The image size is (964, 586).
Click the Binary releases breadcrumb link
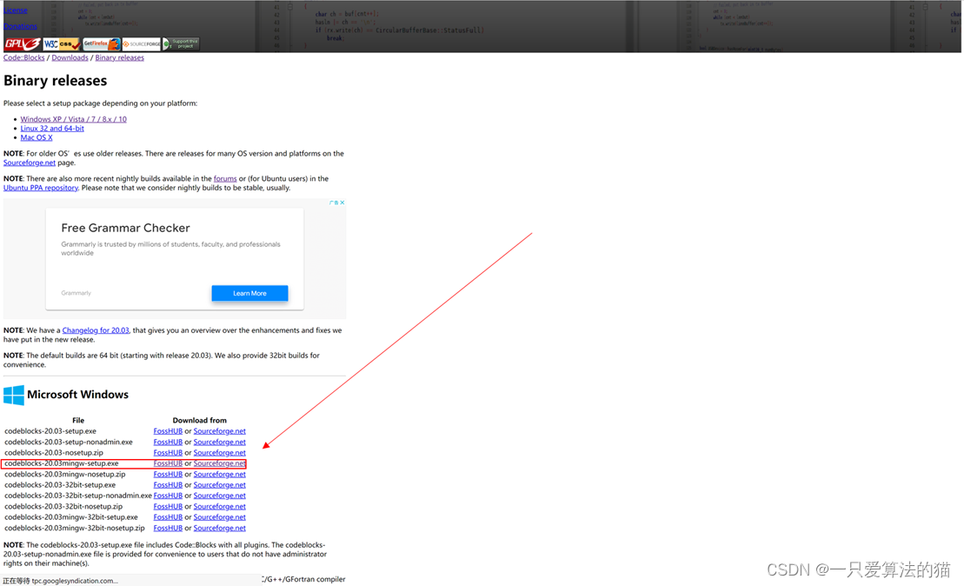click(119, 57)
